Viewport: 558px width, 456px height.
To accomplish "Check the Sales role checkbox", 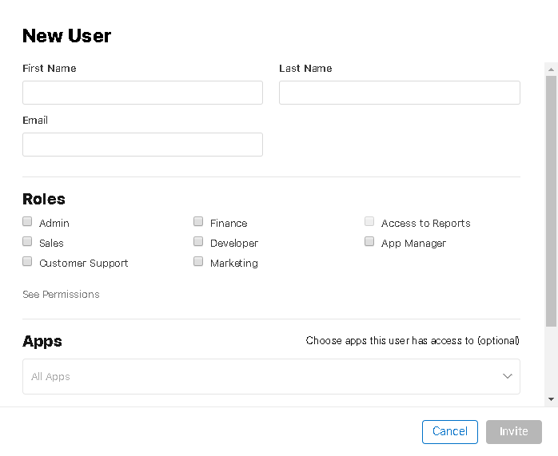I will [x=27, y=242].
